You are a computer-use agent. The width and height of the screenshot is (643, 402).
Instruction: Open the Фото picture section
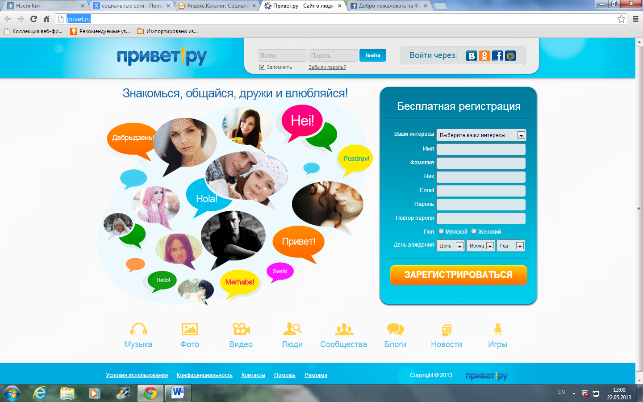point(190,335)
